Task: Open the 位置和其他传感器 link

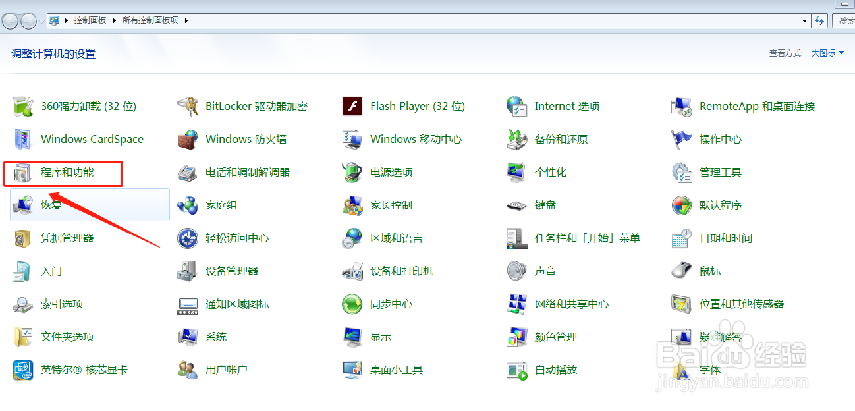Action: 742,304
